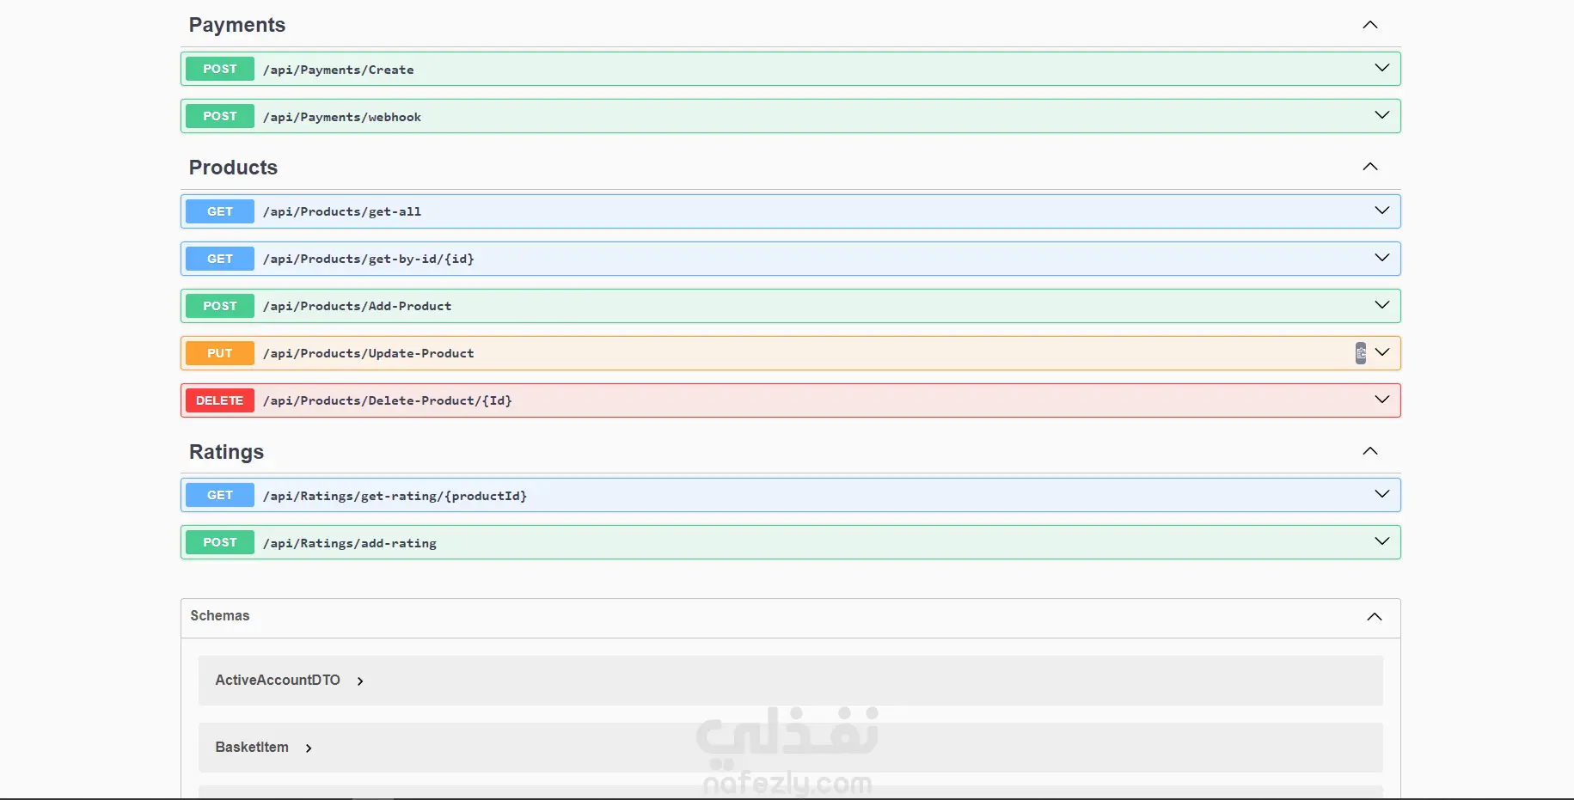Click the Payments section heading
Image resolution: width=1574 pixels, height=800 pixels.
click(237, 25)
